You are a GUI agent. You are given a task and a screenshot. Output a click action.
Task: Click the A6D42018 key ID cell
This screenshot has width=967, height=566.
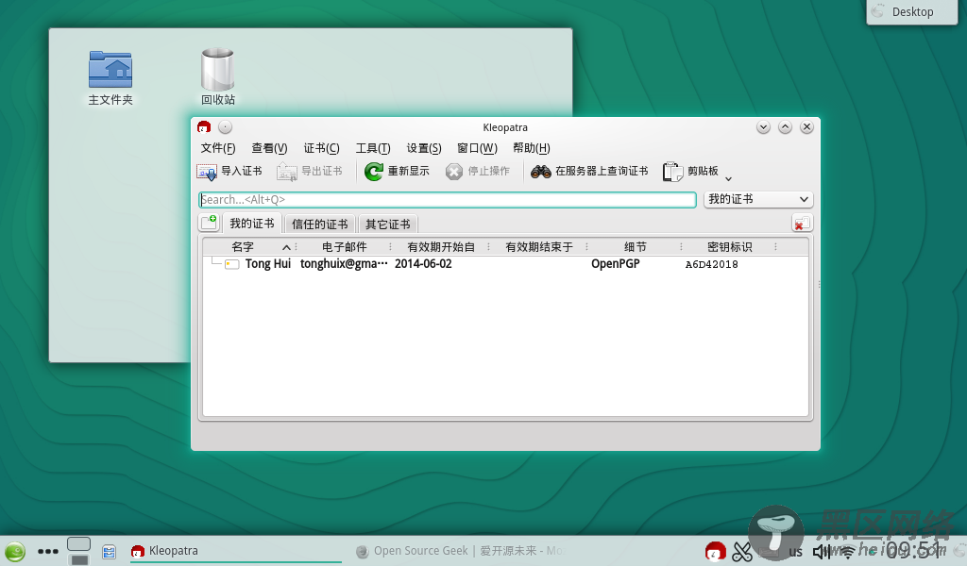712,265
